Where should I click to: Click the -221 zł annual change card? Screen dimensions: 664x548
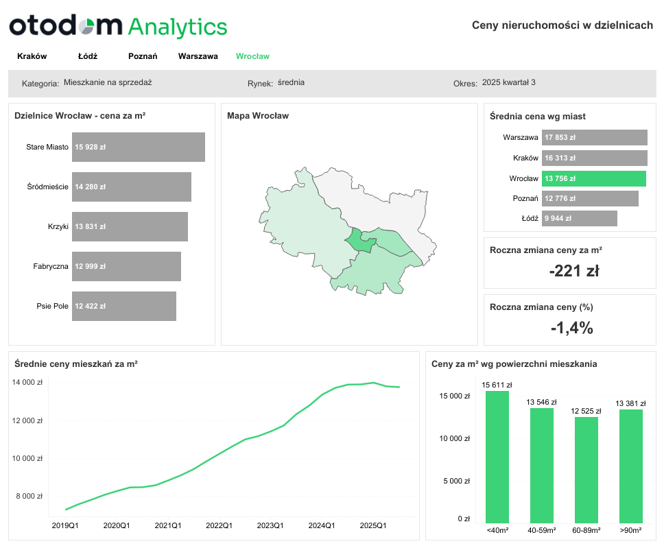pyautogui.click(x=569, y=263)
